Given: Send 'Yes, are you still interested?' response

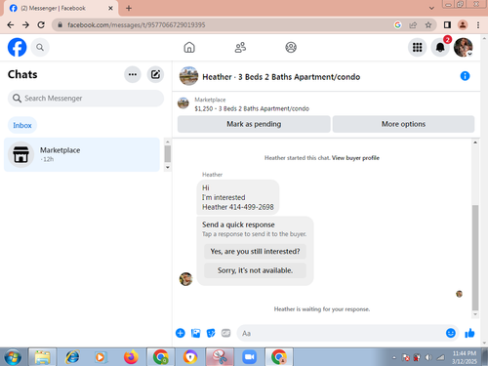Looking at the screenshot, I should pos(255,252).
